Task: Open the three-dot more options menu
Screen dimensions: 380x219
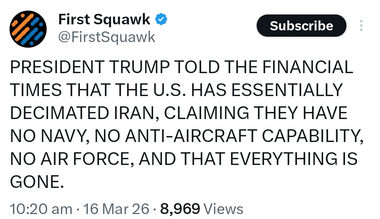Action: [361, 26]
